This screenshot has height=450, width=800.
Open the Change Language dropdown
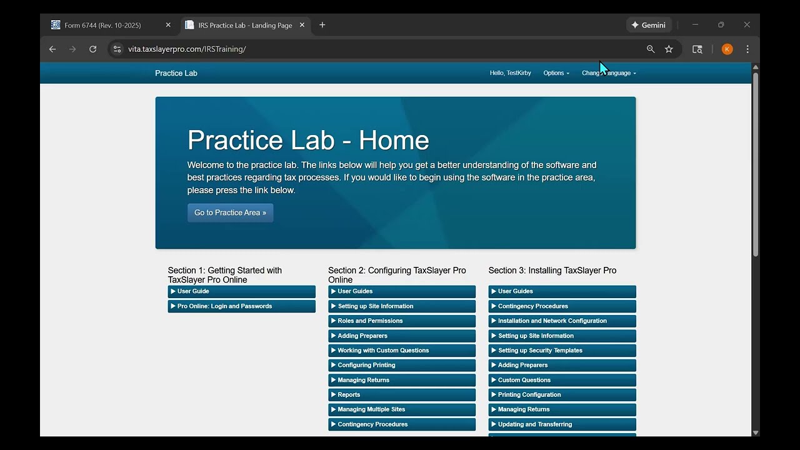pyautogui.click(x=609, y=73)
